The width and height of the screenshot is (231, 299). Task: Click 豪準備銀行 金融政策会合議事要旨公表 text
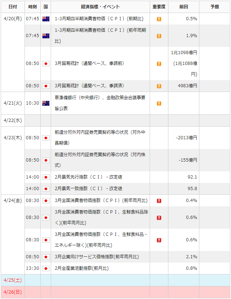100,103
